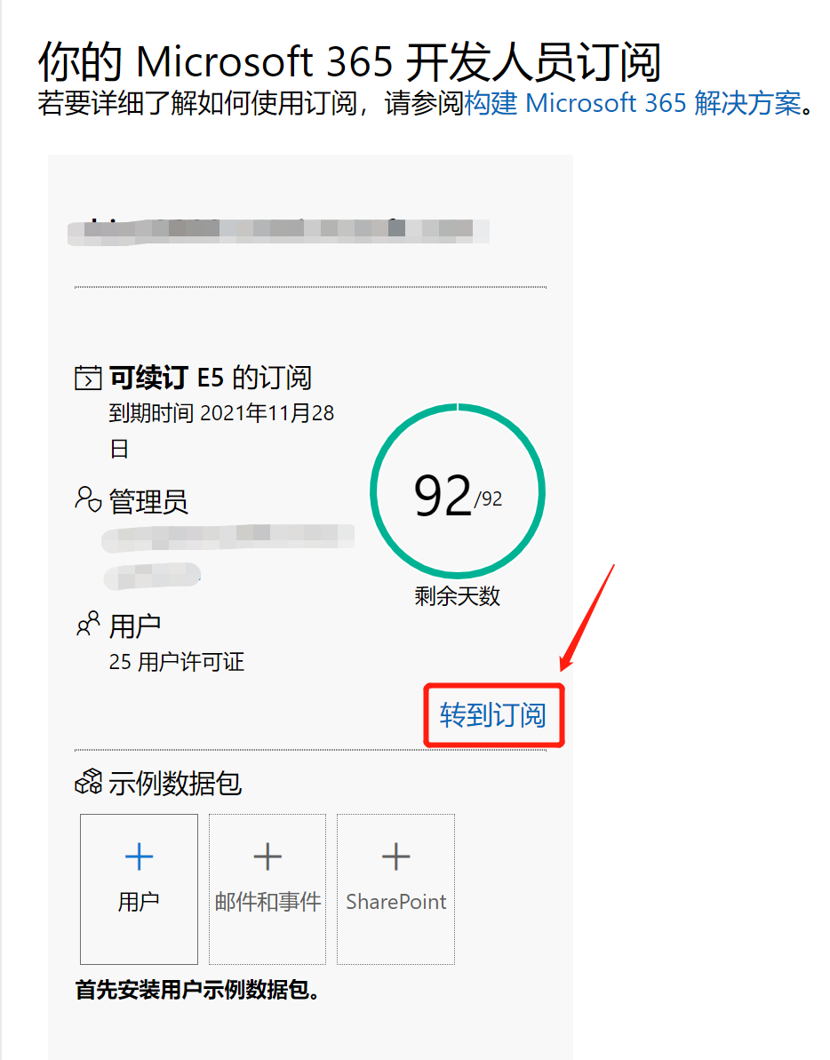Click the administrator person icon
This screenshot has height=1060, width=830.
point(88,499)
